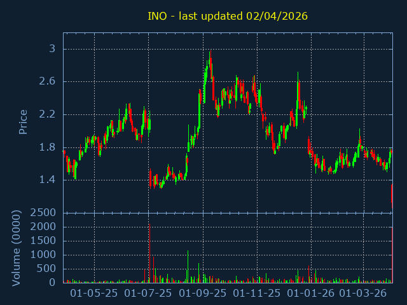Select the 01-07-25 date label

click(148, 294)
